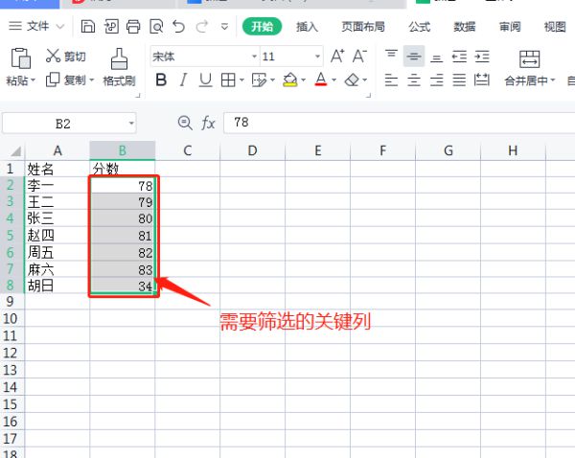Viewport: 575px width, 458px height.
Task: Switch to the 审阅 tab
Action: coord(510,27)
